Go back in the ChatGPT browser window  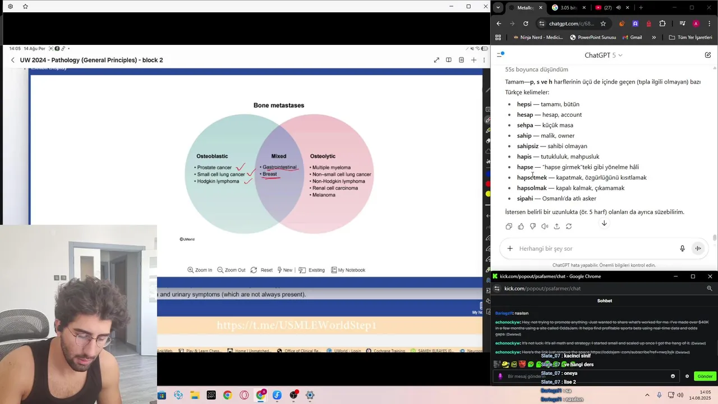(x=499, y=24)
